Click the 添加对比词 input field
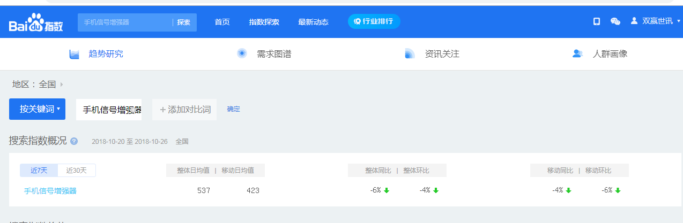 [185, 110]
